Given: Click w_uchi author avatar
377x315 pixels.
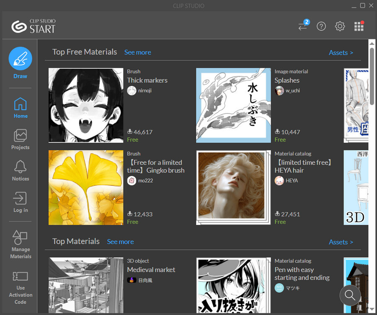Looking at the screenshot, I should click(279, 90).
